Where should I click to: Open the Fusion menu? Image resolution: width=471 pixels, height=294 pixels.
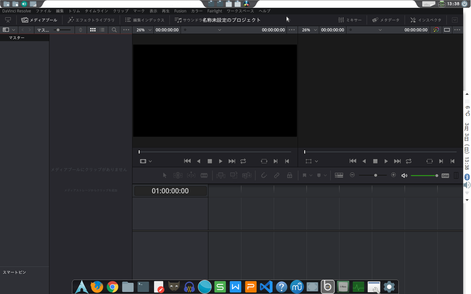180,11
